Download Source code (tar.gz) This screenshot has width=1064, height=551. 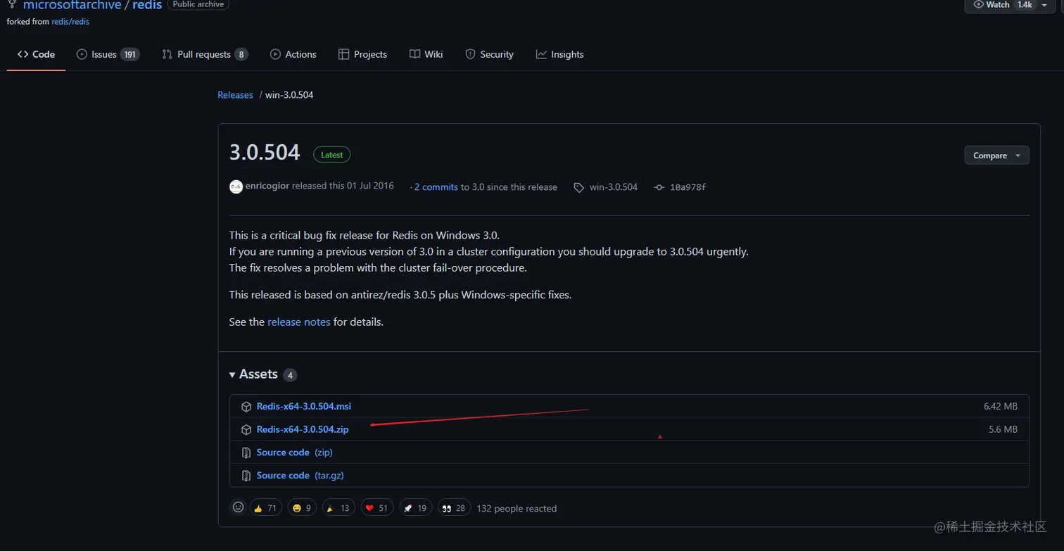pyautogui.click(x=300, y=476)
